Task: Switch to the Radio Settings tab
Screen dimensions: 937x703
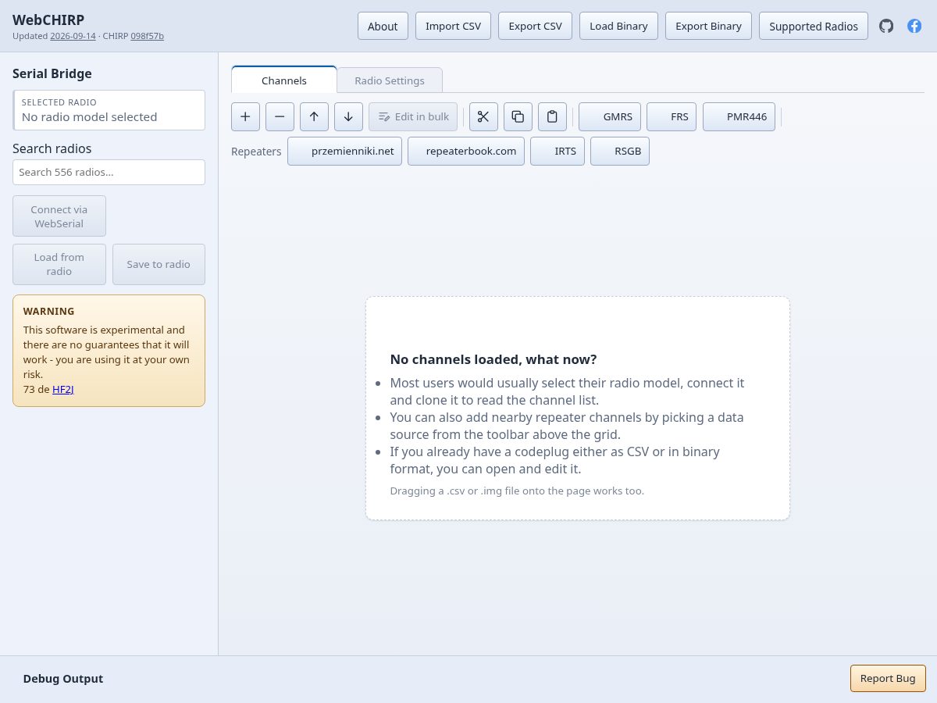Action: pyautogui.click(x=390, y=80)
